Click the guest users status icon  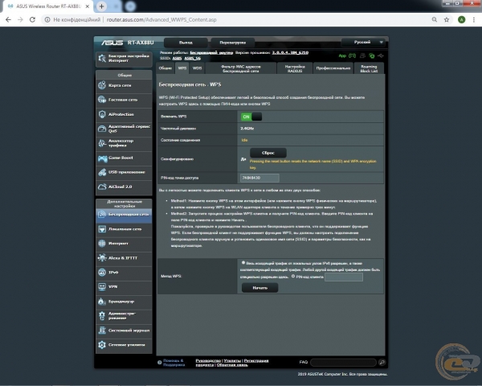tap(363, 55)
